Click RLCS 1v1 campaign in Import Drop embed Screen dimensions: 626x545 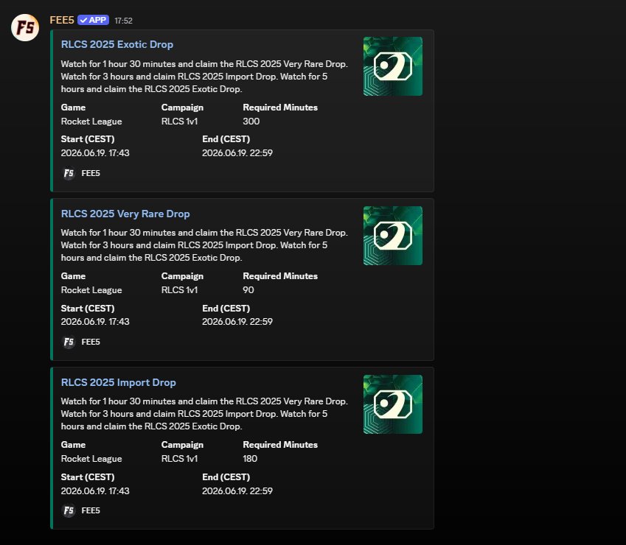pyautogui.click(x=180, y=459)
